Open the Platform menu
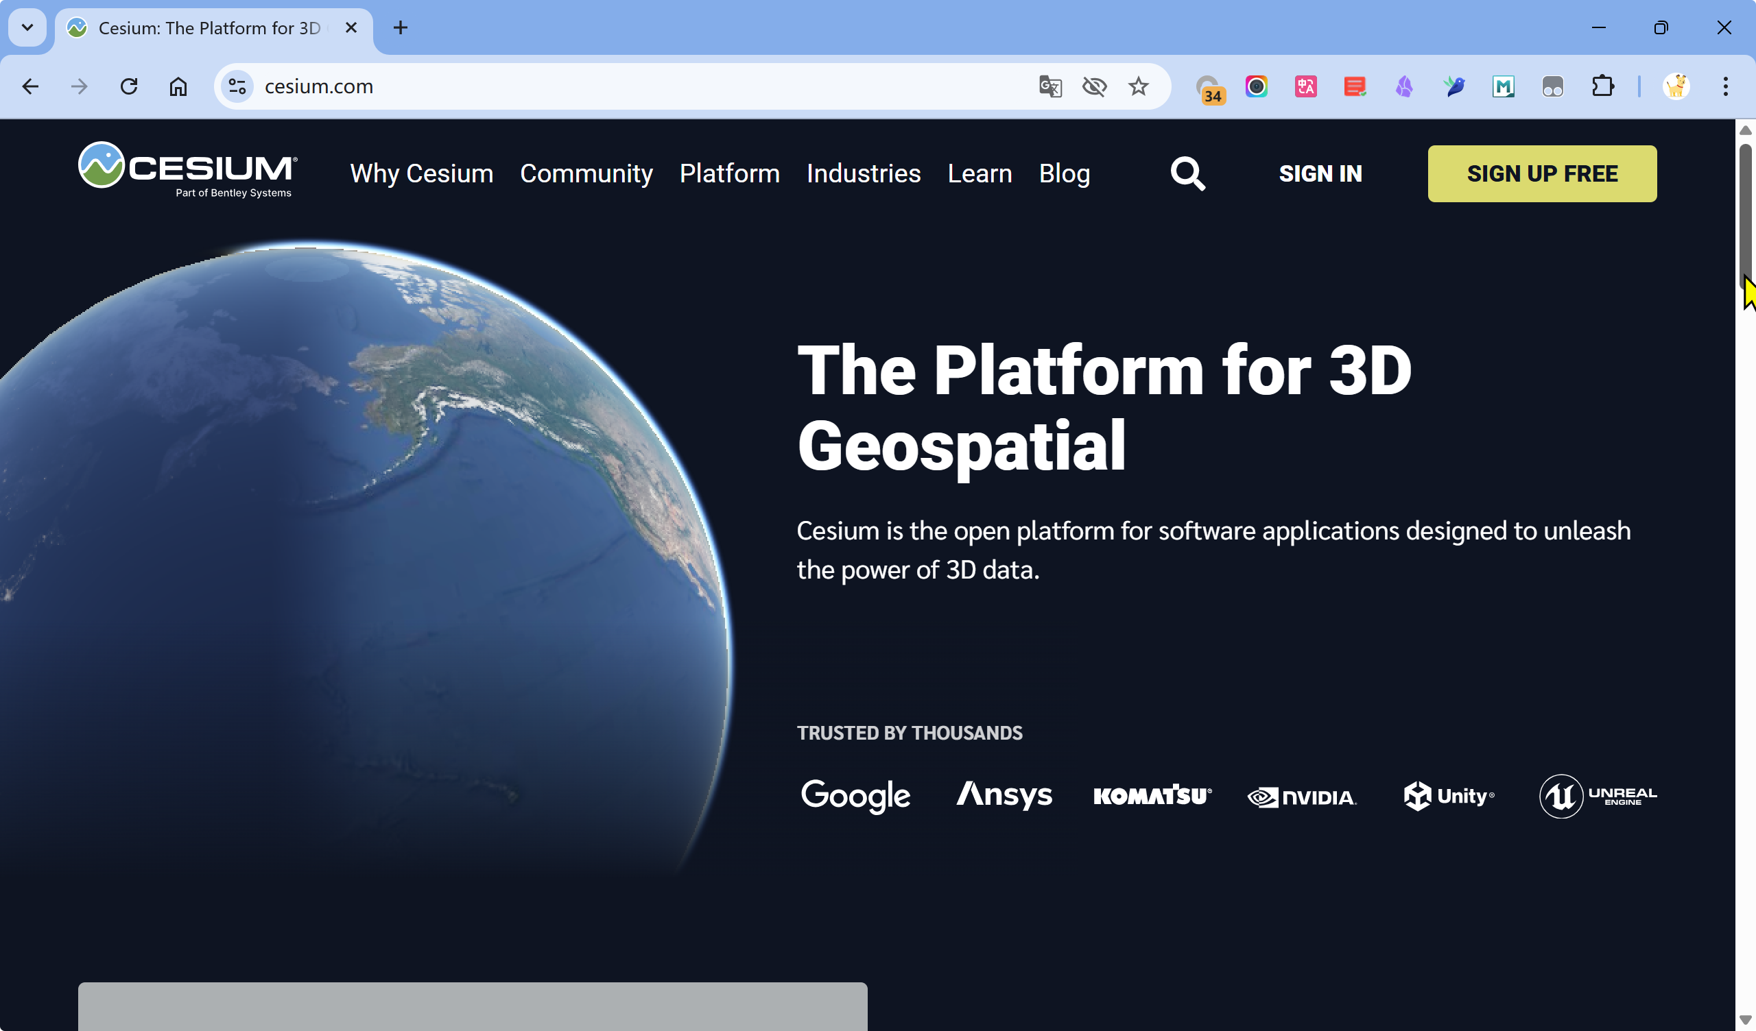Viewport: 1756px width, 1031px height. pyautogui.click(x=730, y=173)
